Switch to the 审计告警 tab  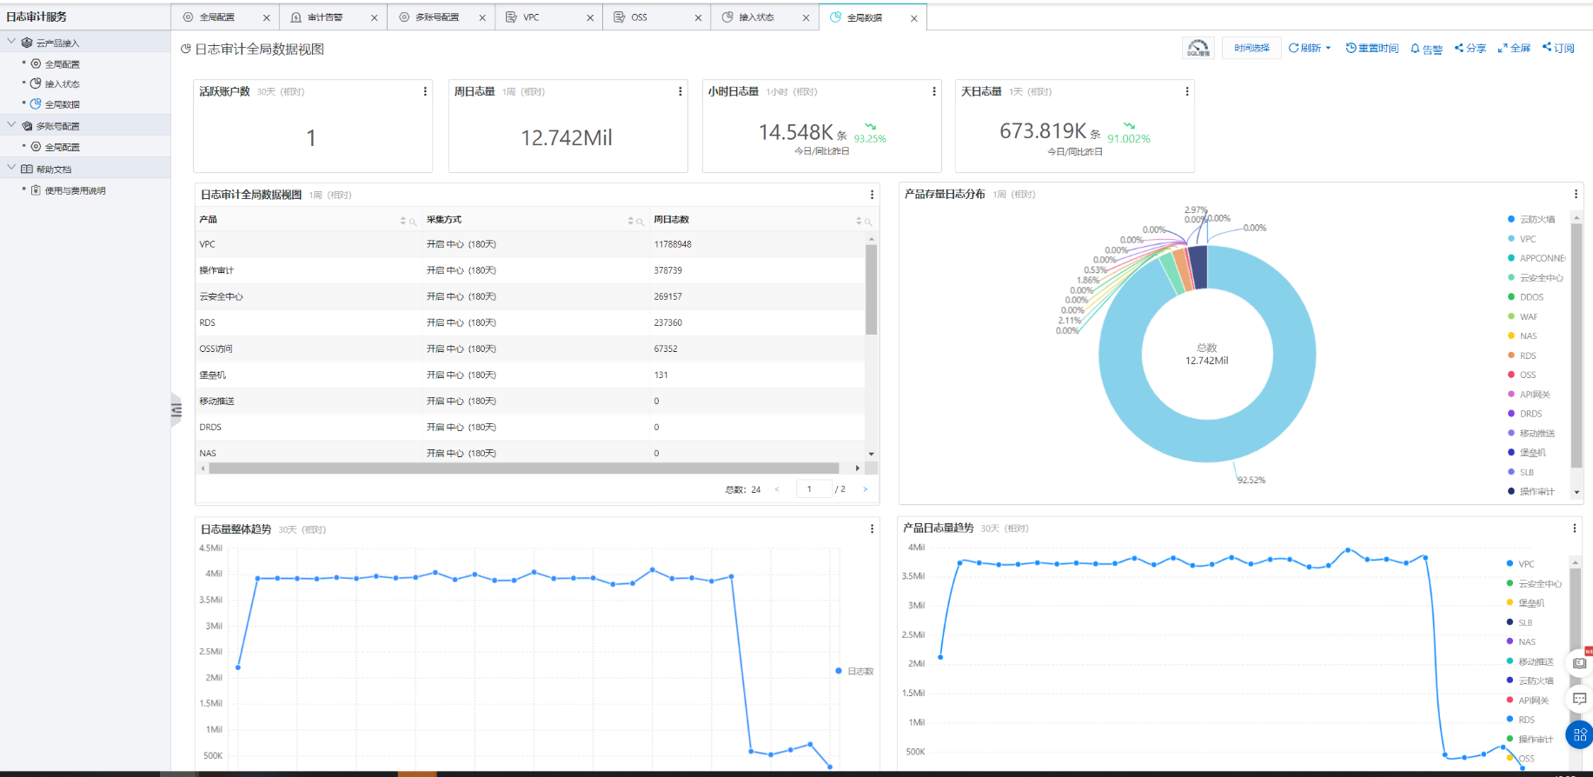[x=334, y=17]
